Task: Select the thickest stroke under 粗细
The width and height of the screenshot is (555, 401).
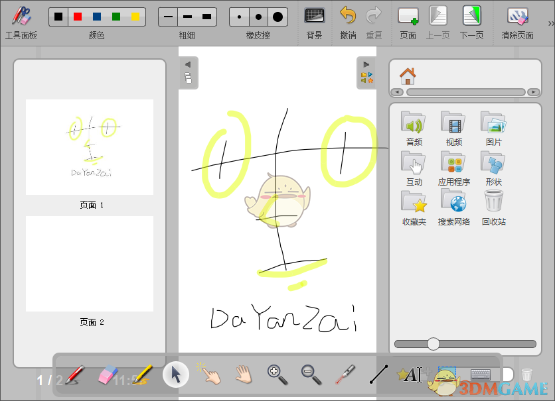Action: point(206,16)
